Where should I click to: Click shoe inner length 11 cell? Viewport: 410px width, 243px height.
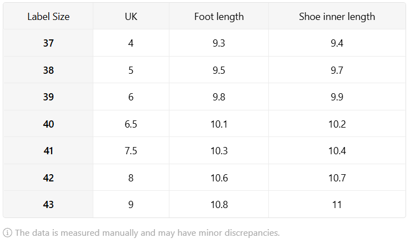337,204
